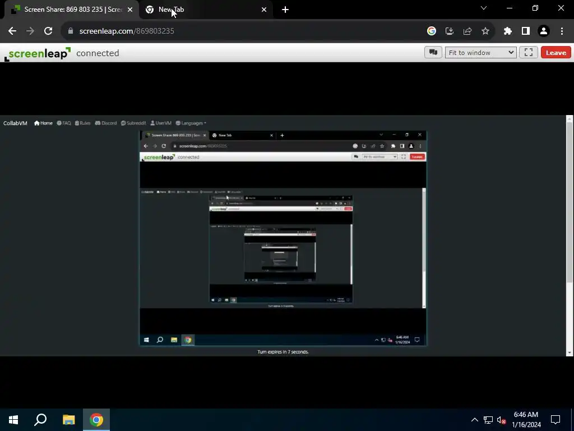574x431 pixels.
Task: Click Home in the CollabVM navbar
Action: click(43, 123)
